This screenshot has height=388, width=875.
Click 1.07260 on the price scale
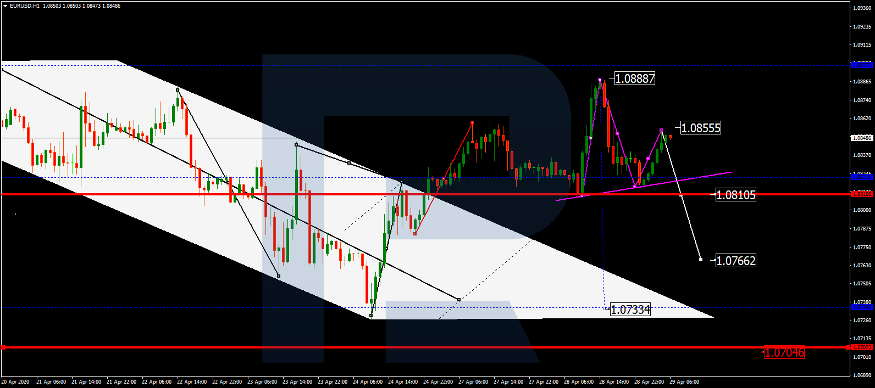point(862,320)
